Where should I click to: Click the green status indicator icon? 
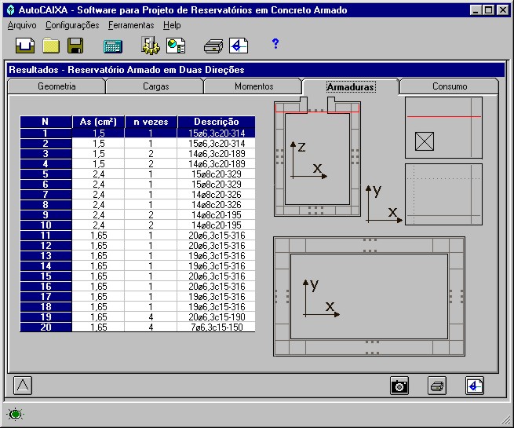click(16, 414)
